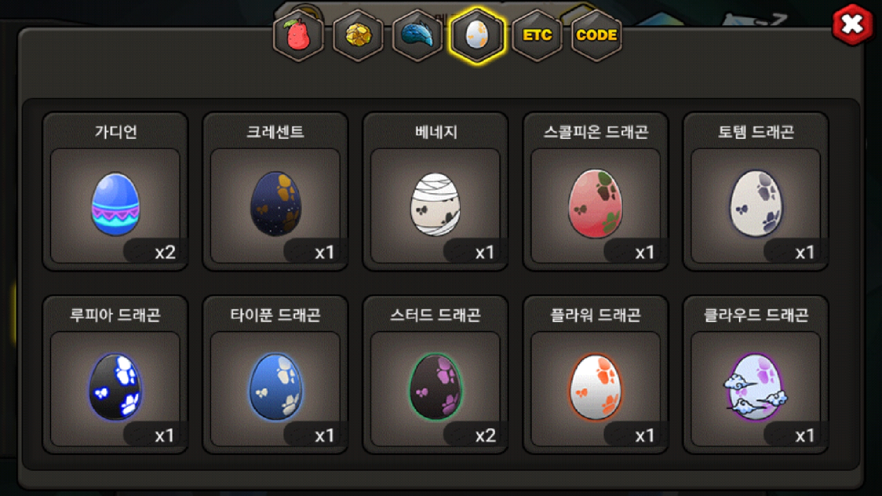Select the black-blue 루피아 드래곤 egg

(x=115, y=387)
